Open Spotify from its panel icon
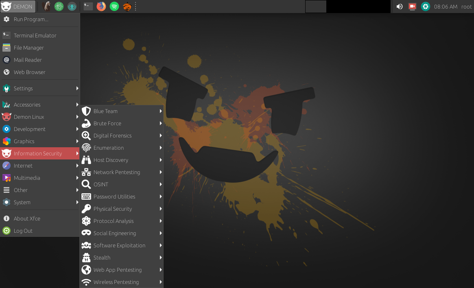This screenshot has height=288, width=474. pyautogui.click(x=114, y=7)
